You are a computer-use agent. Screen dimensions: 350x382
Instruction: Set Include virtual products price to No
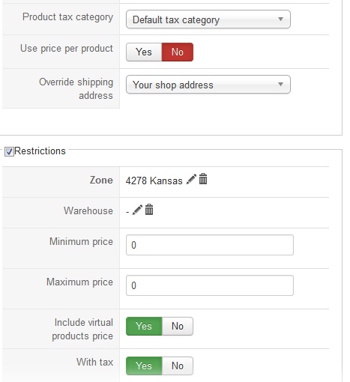(178, 326)
